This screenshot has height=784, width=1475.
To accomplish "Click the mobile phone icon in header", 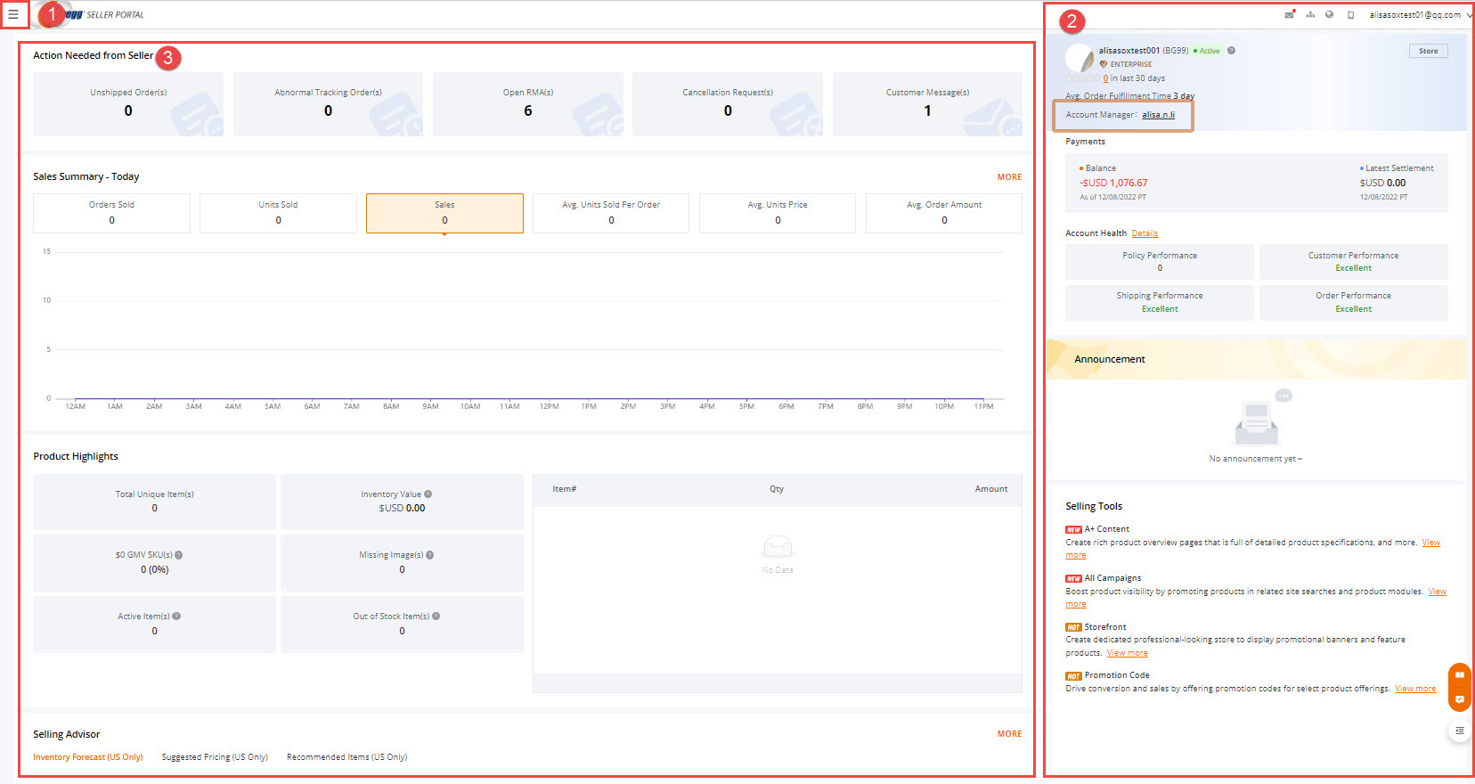I will [1350, 15].
